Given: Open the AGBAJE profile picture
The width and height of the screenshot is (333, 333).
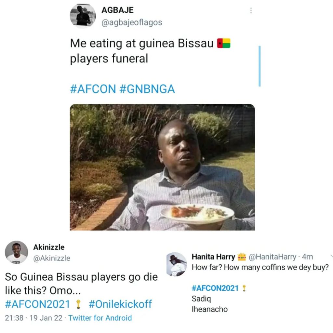Looking at the screenshot, I should point(83,16).
